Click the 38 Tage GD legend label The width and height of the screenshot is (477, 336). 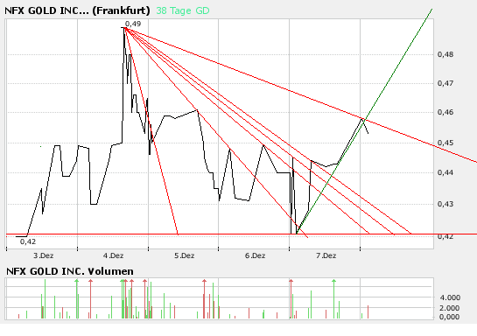pos(183,10)
